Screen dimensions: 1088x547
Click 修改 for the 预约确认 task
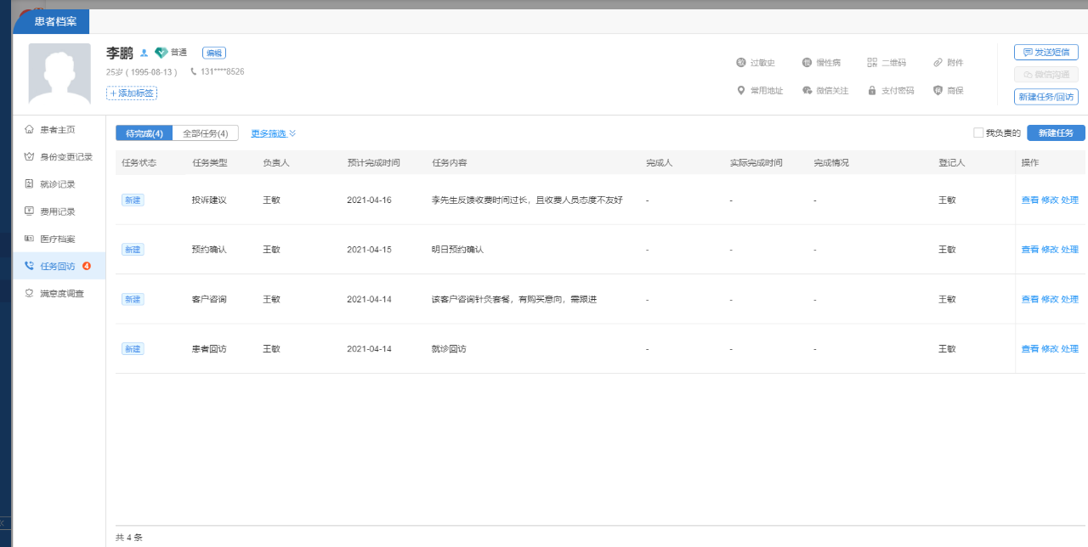1050,250
